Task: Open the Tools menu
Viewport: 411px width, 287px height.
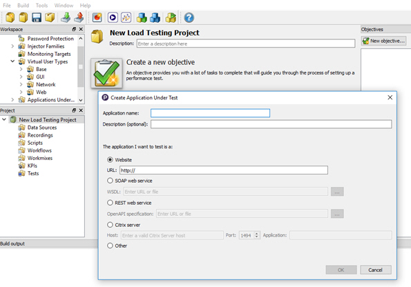Action: [41, 6]
